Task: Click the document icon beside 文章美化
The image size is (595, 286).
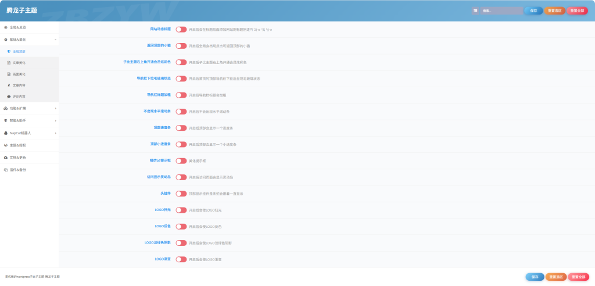Action: [x=9, y=62]
